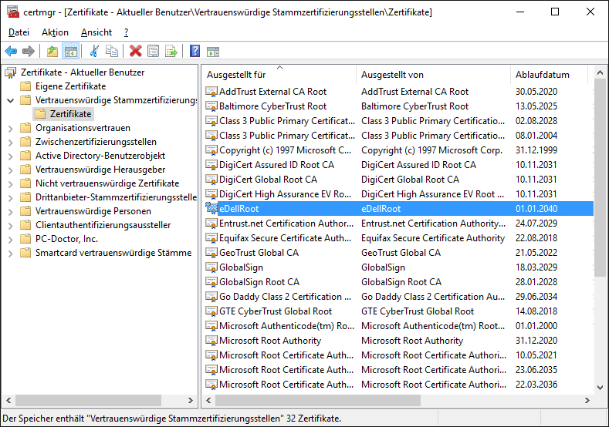Click the Baltimore CyberTrust Root certificate icon

coord(211,106)
